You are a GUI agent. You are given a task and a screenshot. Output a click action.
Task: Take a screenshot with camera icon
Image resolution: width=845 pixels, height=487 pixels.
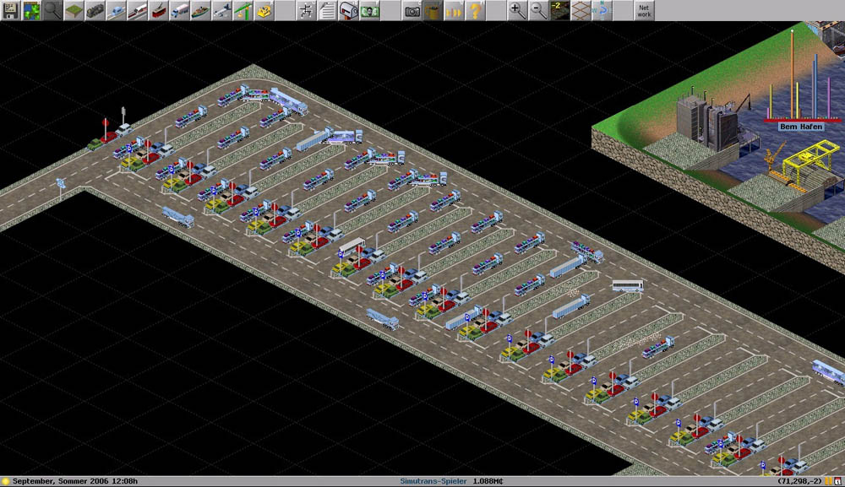pyautogui.click(x=412, y=10)
